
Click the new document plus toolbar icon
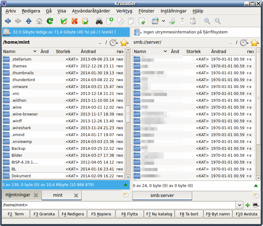pos(110,21)
